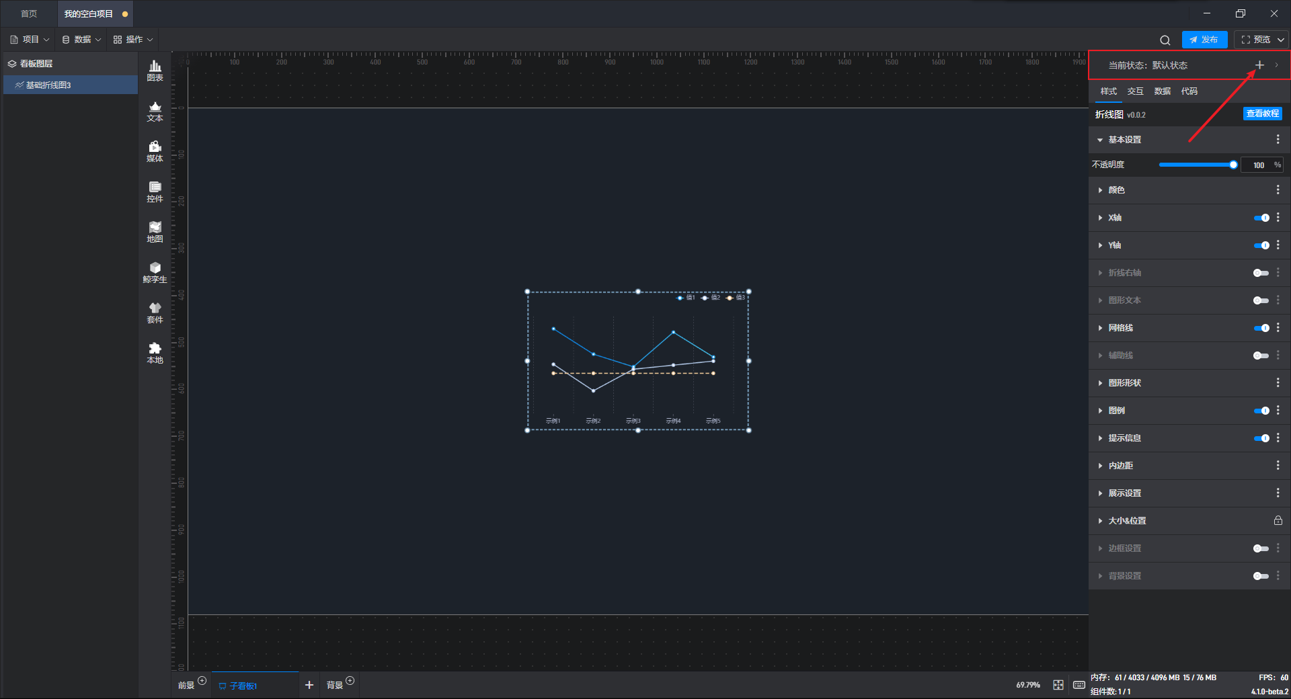Click the 预览 preview button

pos(1256,40)
